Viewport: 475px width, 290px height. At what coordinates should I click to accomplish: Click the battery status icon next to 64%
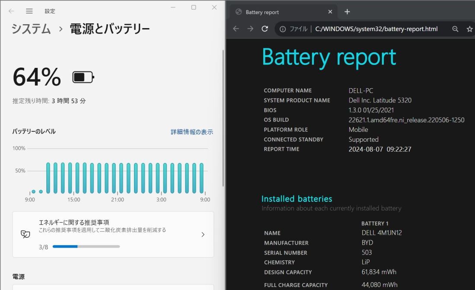pyautogui.click(x=82, y=77)
